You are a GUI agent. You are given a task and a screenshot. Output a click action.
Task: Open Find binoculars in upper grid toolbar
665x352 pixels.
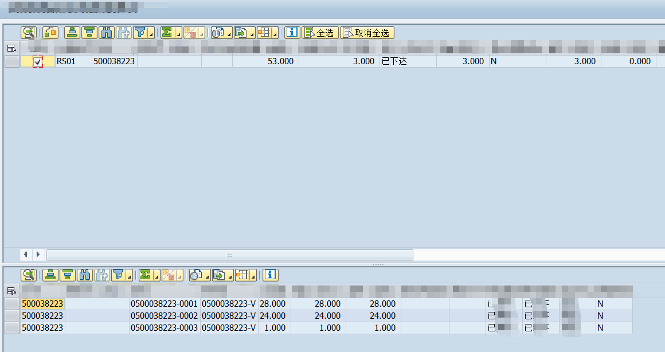107,33
